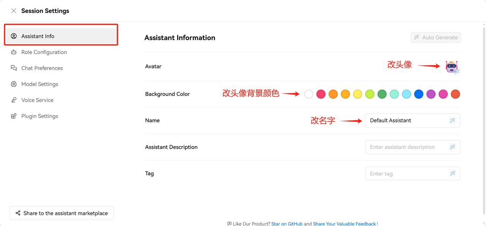Open the Share Your Valuable Feedback link
Image resolution: width=486 pixels, height=226 pixels.
point(344,224)
